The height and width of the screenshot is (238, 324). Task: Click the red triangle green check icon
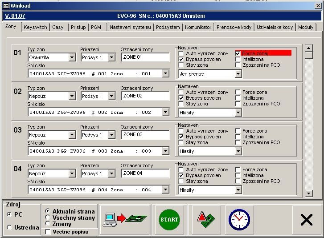203,219
